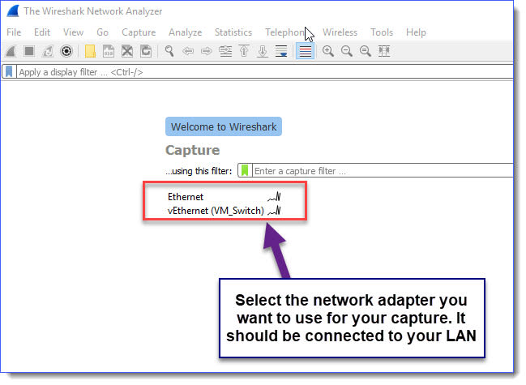Toggle auto-scroll during live capture
The width and height of the screenshot is (526, 385).
281,51
